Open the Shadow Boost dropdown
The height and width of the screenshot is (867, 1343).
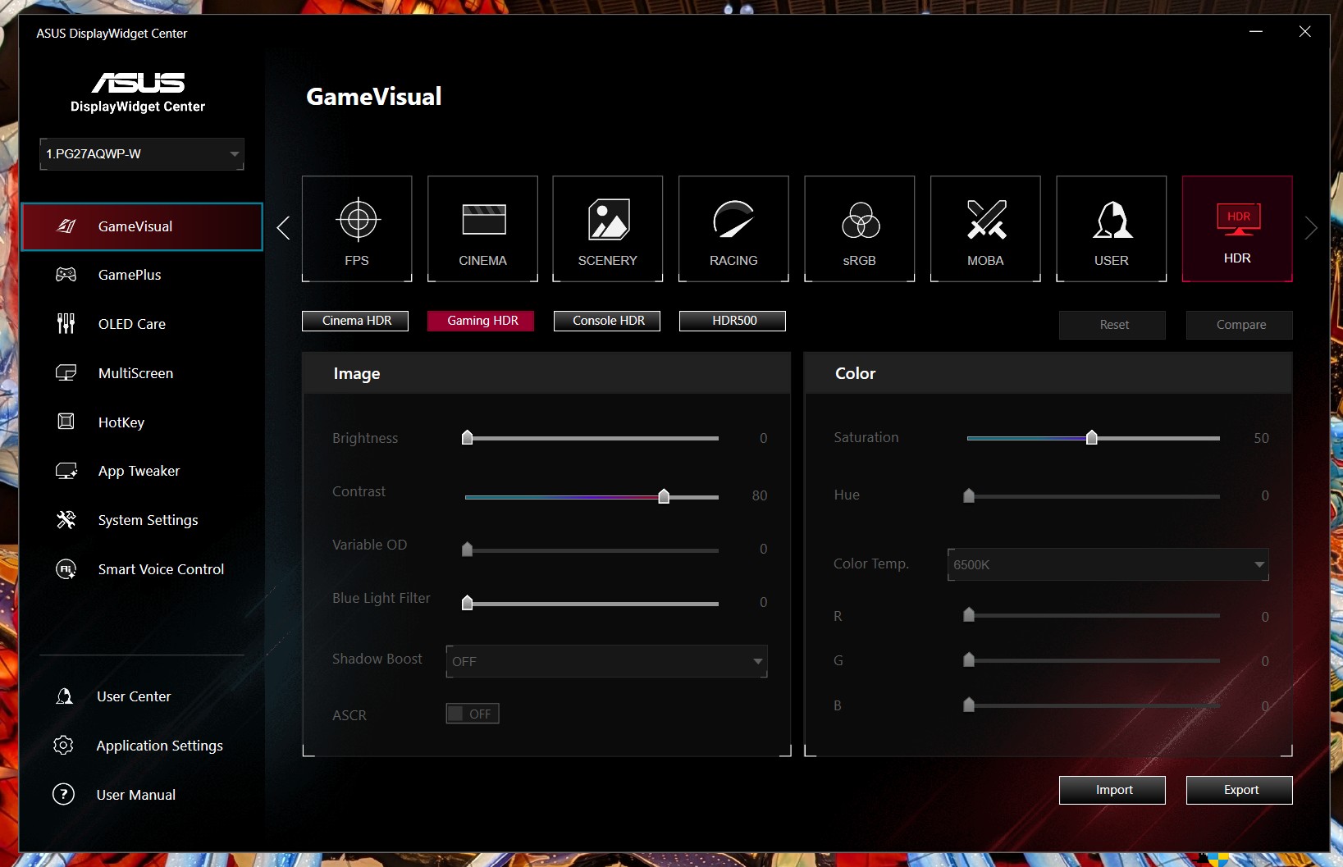(x=606, y=661)
